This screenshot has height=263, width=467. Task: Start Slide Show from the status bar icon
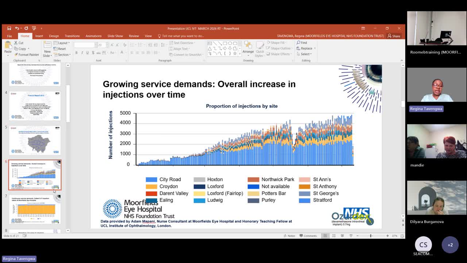tap(350, 236)
